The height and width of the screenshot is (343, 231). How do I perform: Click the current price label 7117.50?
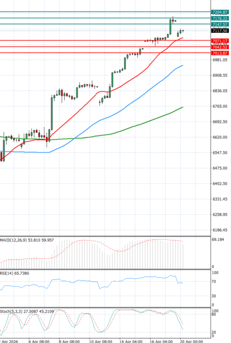coord(220,31)
